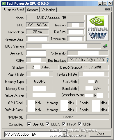This screenshot has height=140, width=114.
Task: Click the Transistors field
Action: (x=76, y=39)
